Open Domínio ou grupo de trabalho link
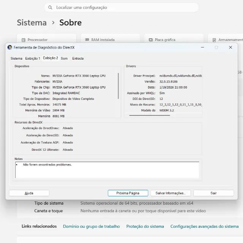Viewport: 243px width, 243px height. (x=91, y=226)
